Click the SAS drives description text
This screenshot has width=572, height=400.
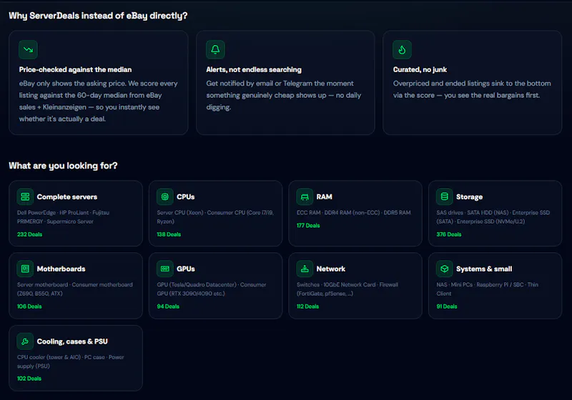click(x=493, y=216)
